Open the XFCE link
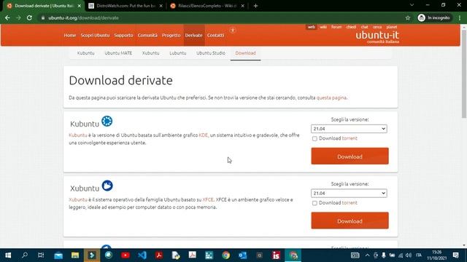Image resolution: width=467 pixels, height=262 pixels. click(x=208, y=199)
